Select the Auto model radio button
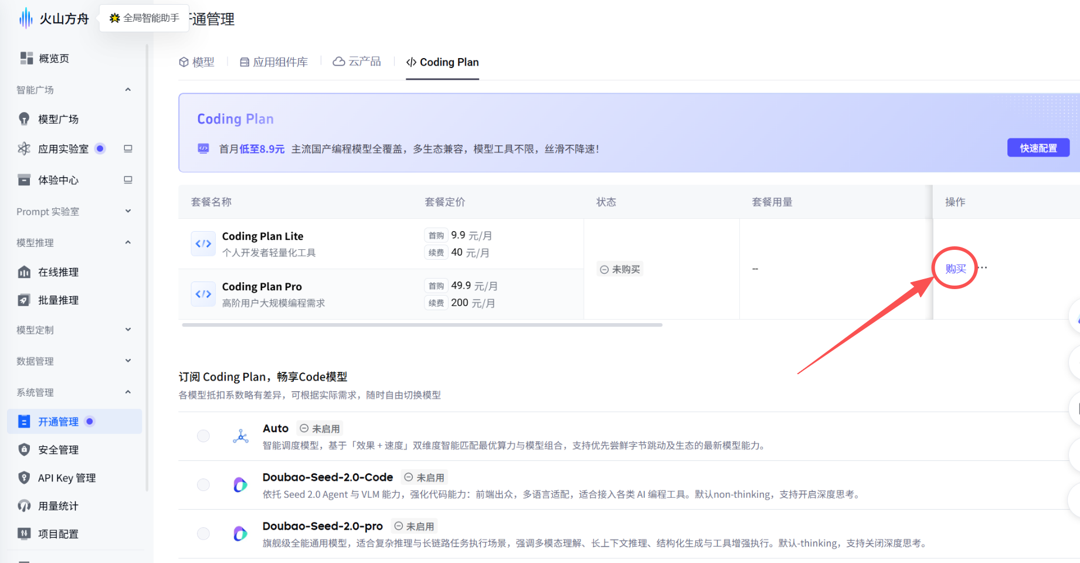The image size is (1080, 563). point(203,436)
